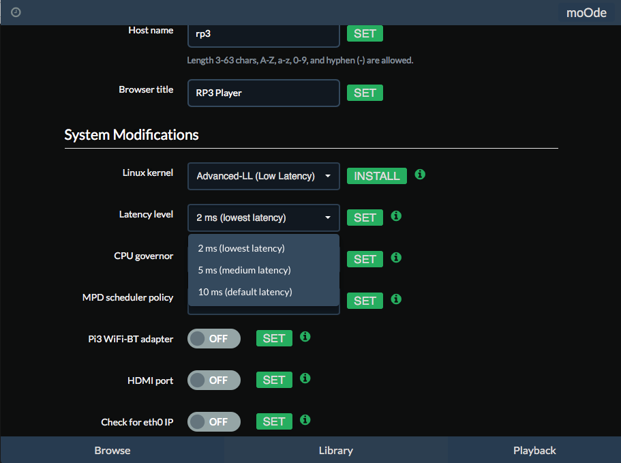Toggle the Check for eth0 IP switch
Image resolution: width=621 pixels, height=463 pixels.
[x=214, y=422]
